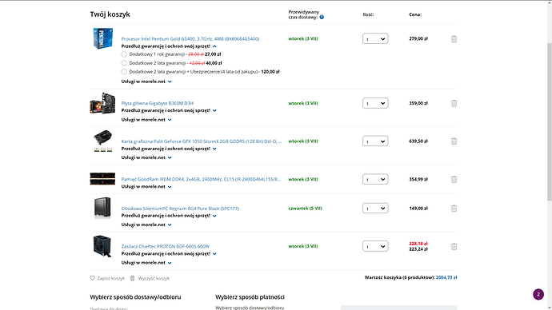Click delivery date czwartek (5 VII)

pyautogui.click(x=306, y=209)
